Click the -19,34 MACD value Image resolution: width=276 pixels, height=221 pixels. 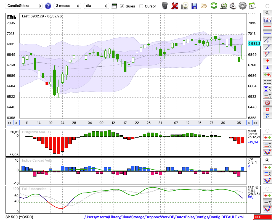click(253, 142)
